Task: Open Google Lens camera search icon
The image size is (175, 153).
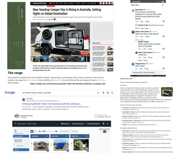Action: 108,93
